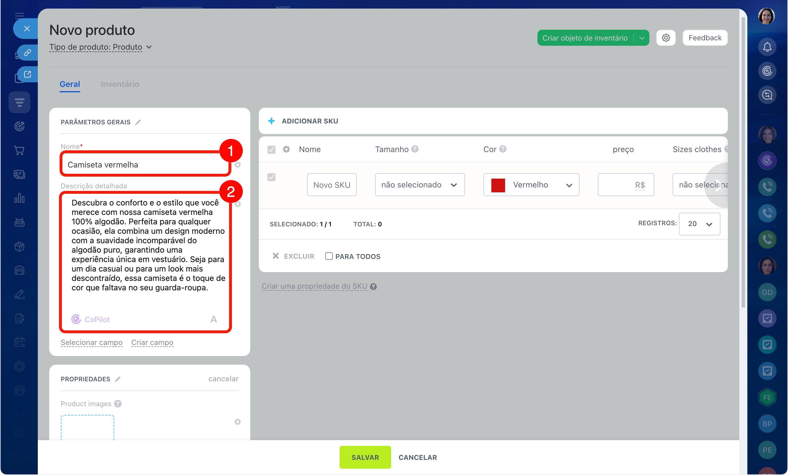Viewport: 788px width, 475px height.
Task: Uncheck the Novo SKU row checkbox
Action: click(271, 177)
